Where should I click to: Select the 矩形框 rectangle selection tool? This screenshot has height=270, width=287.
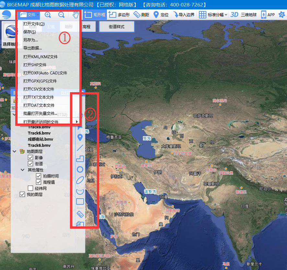click(95, 15)
